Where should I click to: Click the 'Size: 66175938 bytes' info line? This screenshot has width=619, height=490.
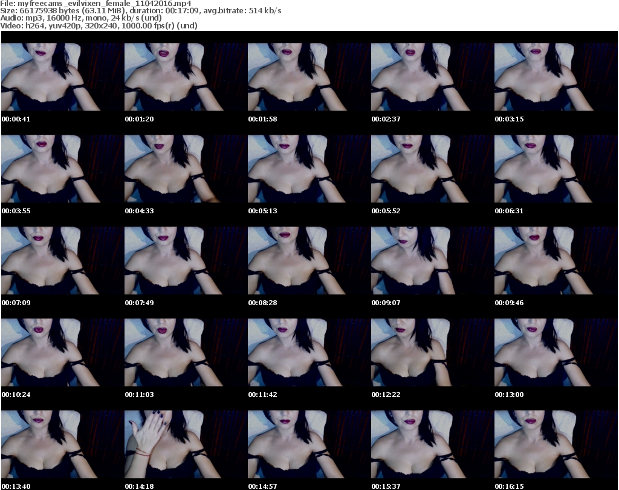click(x=141, y=11)
